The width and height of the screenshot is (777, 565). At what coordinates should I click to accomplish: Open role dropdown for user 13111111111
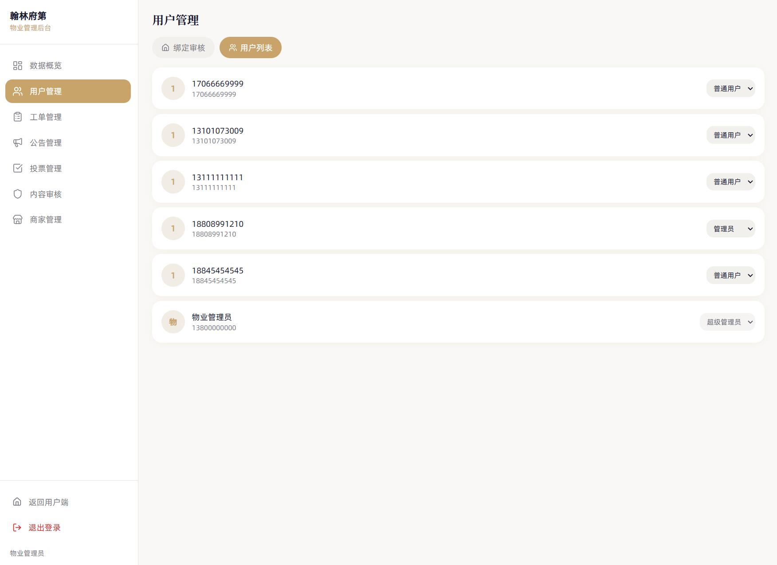[x=730, y=182]
